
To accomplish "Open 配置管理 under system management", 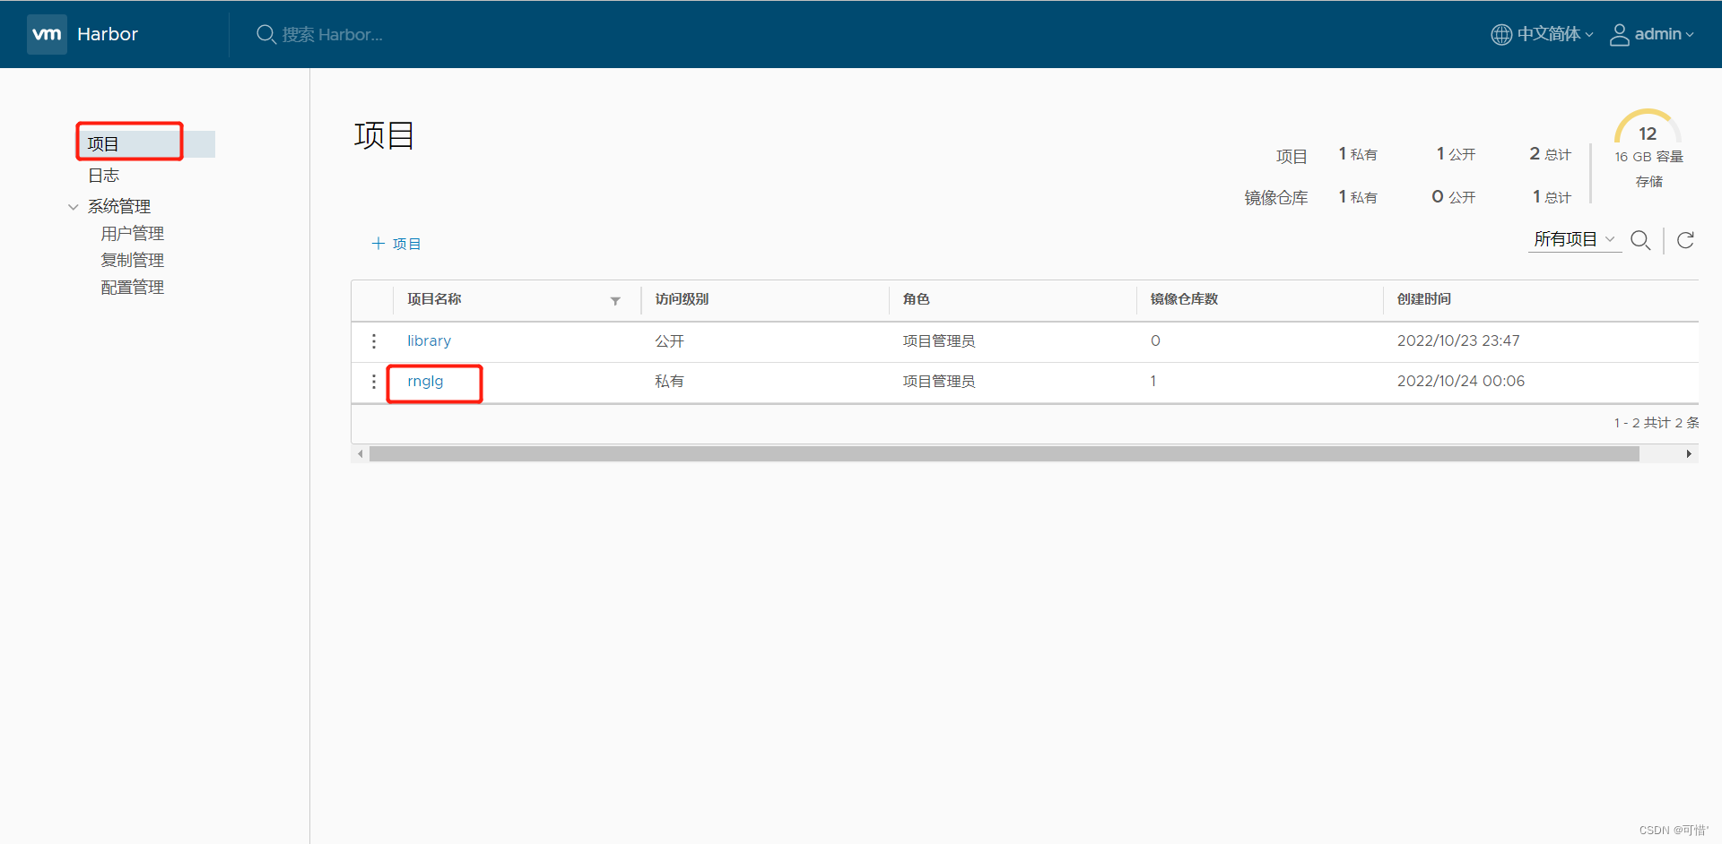I will tap(133, 288).
